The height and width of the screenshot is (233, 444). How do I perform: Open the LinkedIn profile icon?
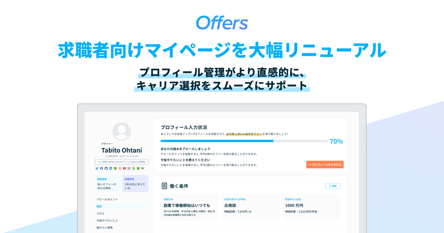tap(111, 168)
